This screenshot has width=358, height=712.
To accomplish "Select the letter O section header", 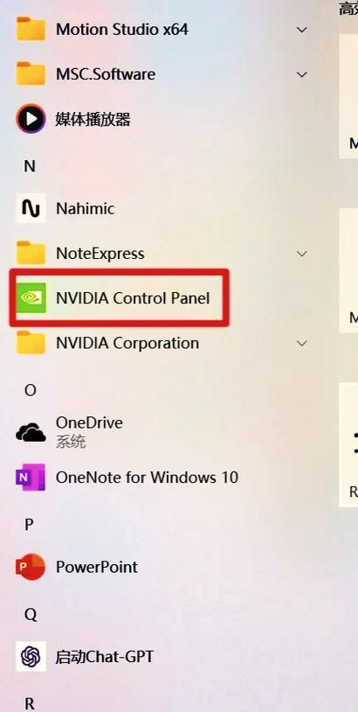I will 30,390.
